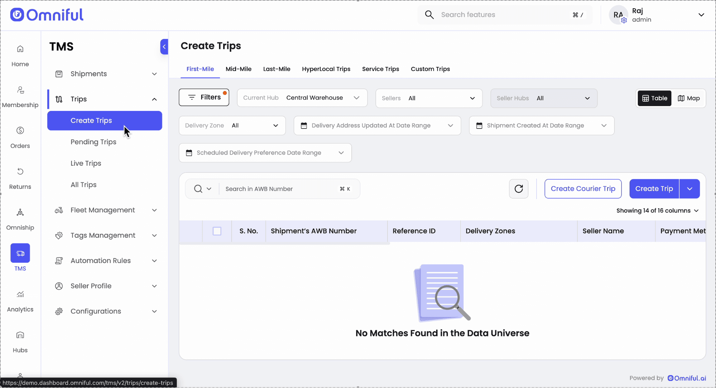Open the Home section icon
716x388 pixels.
tap(20, 49)
